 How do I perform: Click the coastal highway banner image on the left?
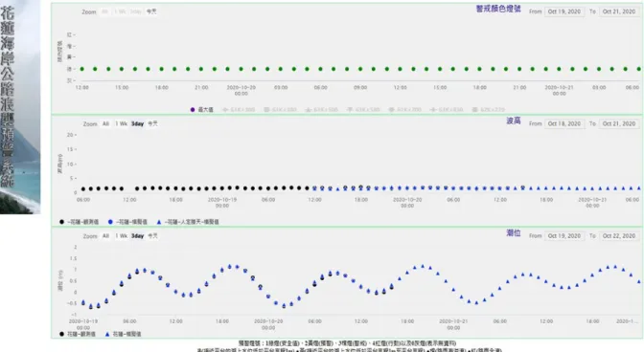point(20,107)
